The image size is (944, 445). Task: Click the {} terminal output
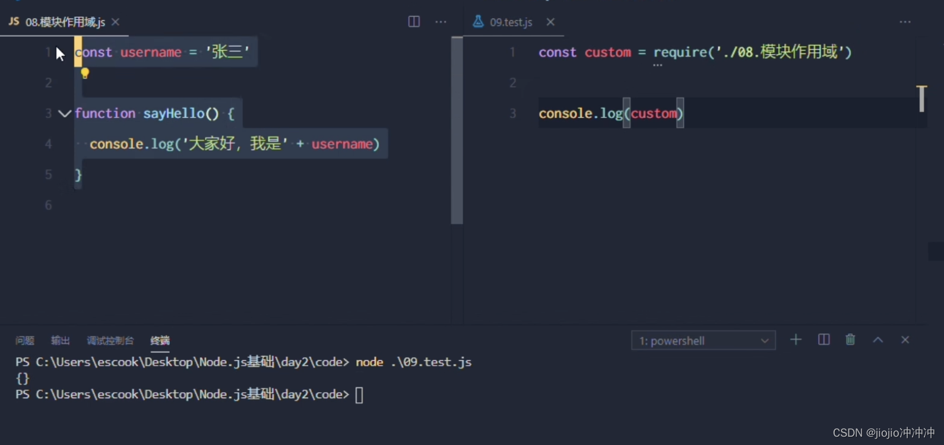23,379
